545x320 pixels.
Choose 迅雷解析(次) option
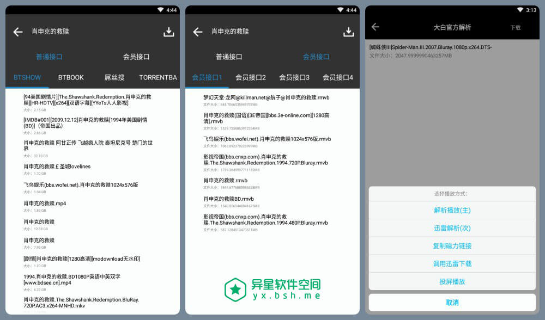pos(452,228)
